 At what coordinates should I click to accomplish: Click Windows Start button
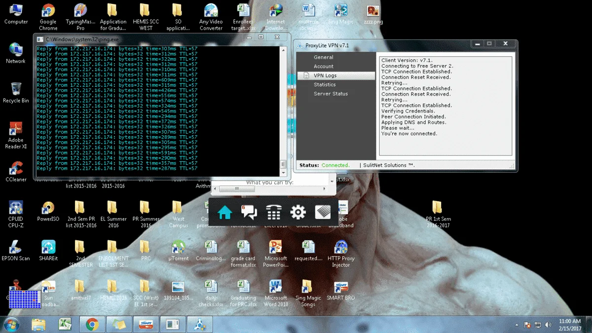click(x=11, y=325)
